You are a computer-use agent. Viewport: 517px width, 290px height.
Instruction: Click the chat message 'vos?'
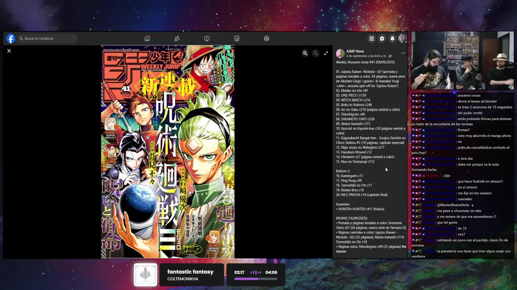pyautogui.click(x=461, y=234)
